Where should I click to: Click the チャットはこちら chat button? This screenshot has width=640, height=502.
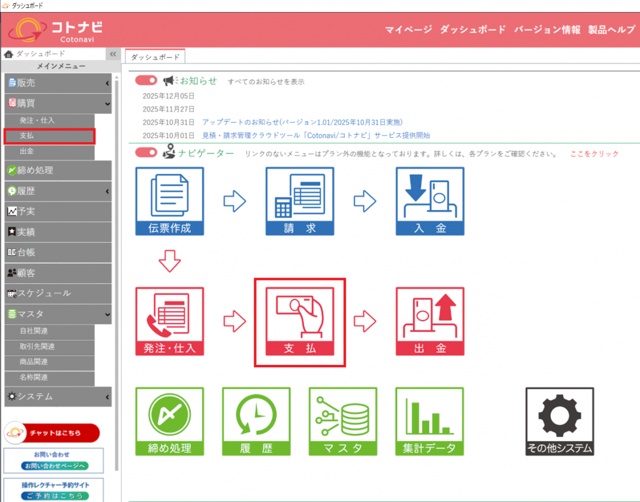click(52, 433)
